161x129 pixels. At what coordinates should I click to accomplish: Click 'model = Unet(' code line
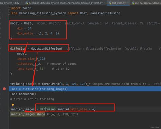[x=21, y=23]
